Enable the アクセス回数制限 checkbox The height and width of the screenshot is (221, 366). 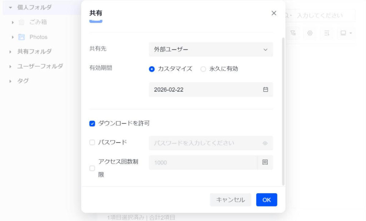[x=92, y=168]
